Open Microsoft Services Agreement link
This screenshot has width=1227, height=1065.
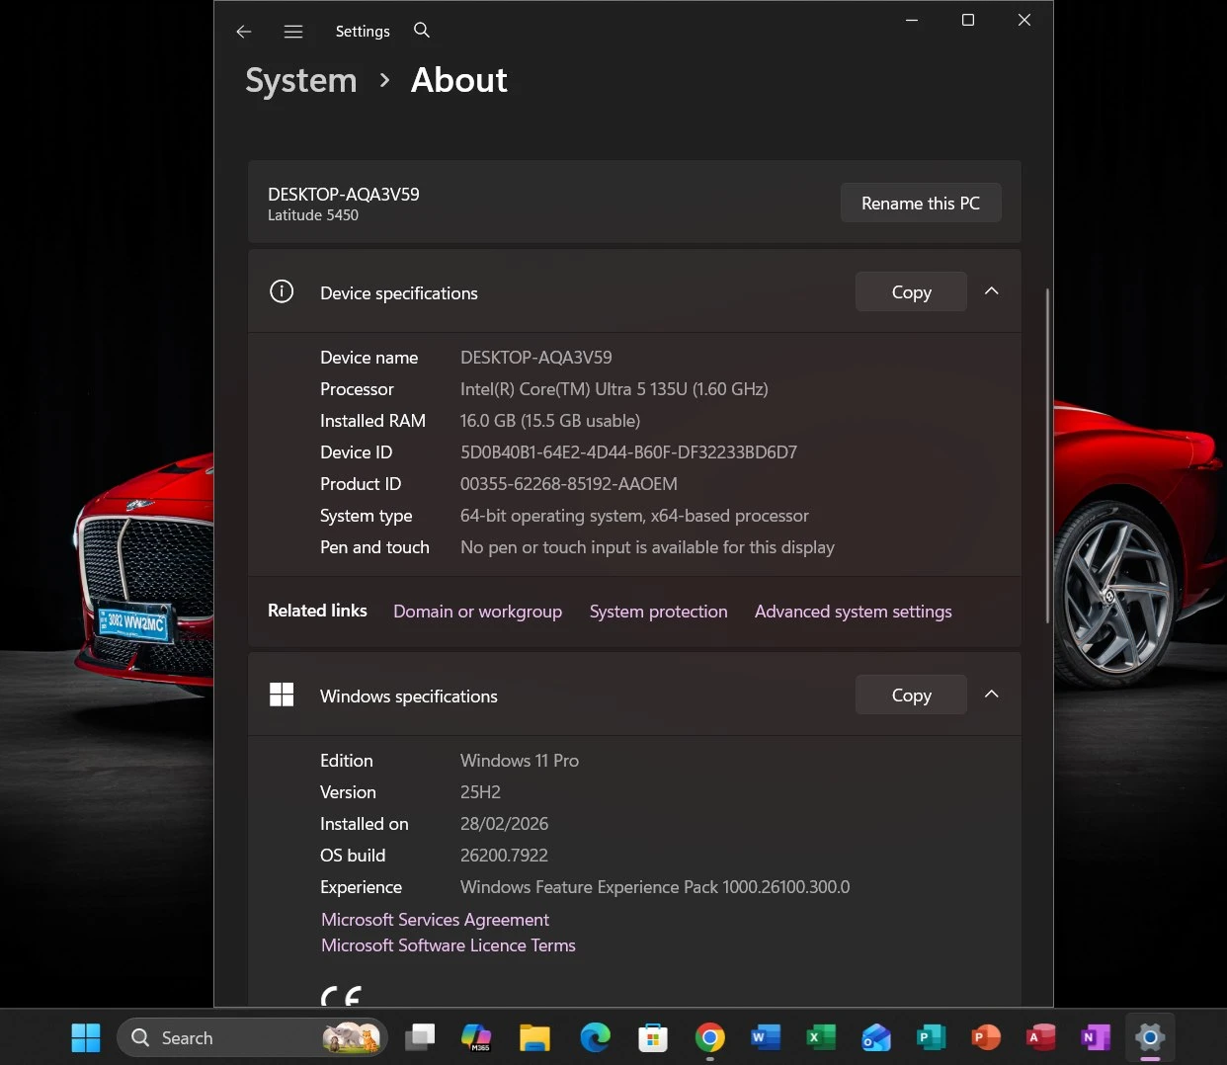(x=435, y=920)
